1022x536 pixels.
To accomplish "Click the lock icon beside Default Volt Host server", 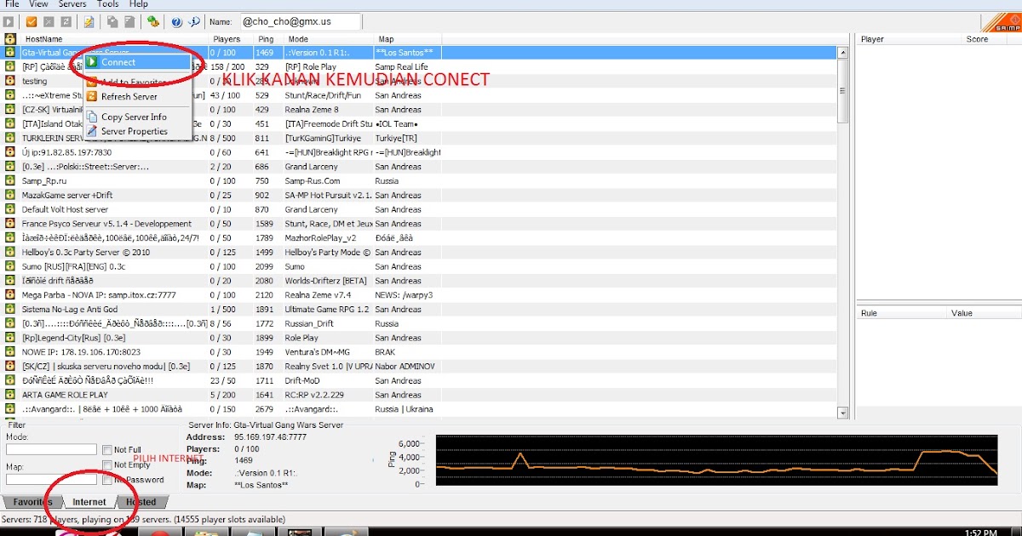I will (x=9, y=209).
